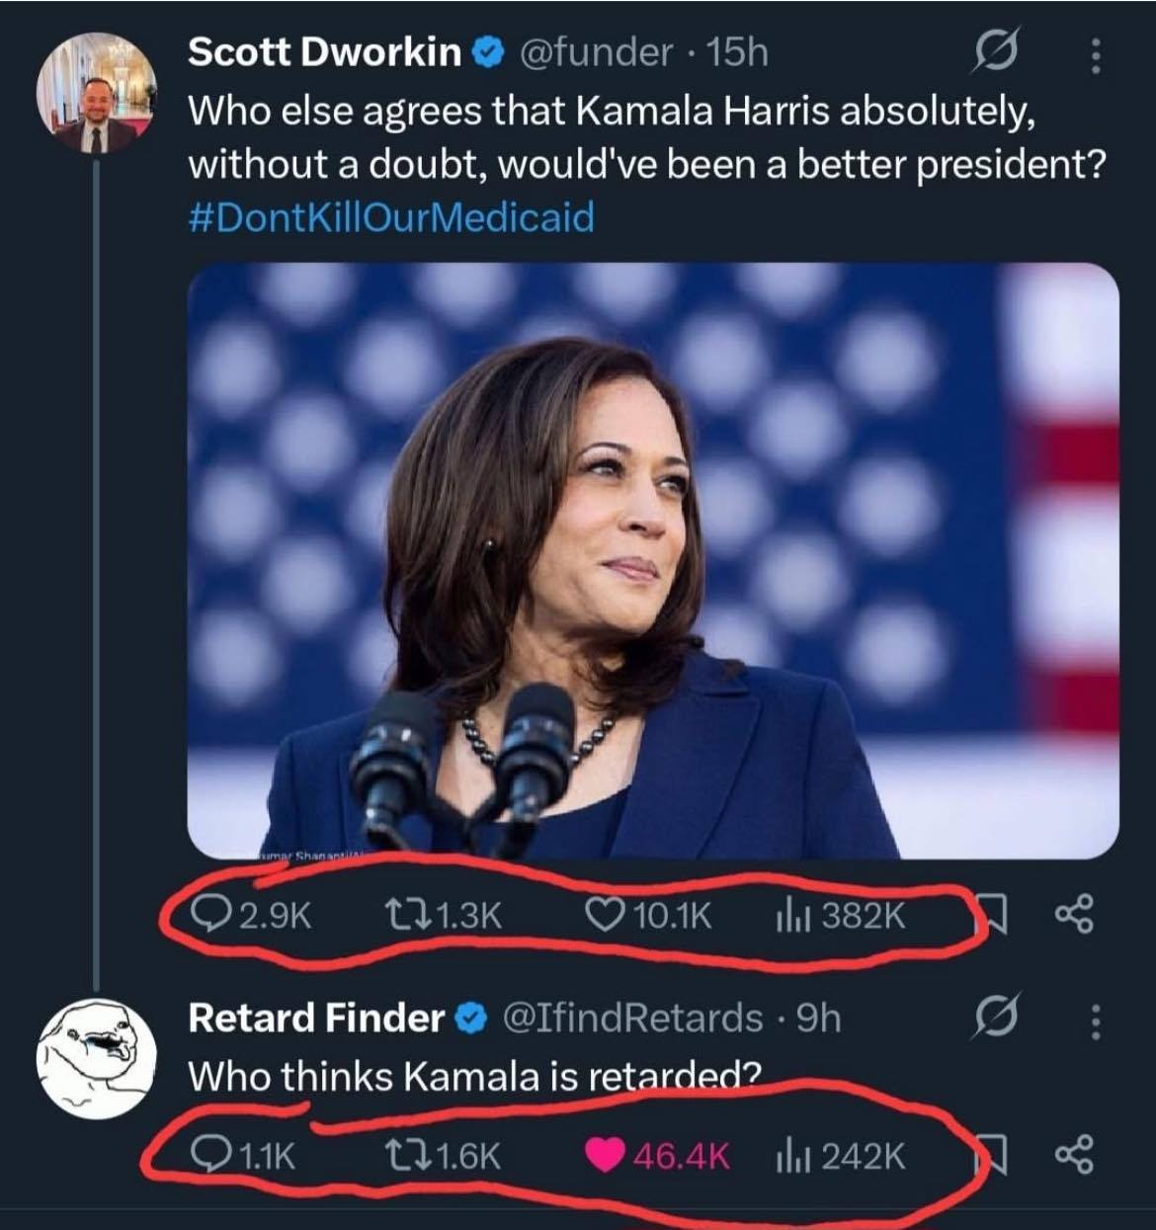Open the #DontKillOurMedicaid hashtag
The width and height of the screenshot is (1156, 1230).
pyautogui.click(x=391, y=215)
